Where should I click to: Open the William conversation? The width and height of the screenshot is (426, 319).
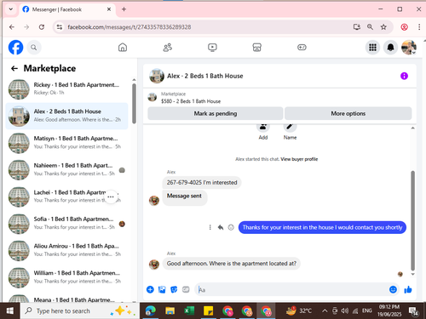(x=66, y=277)
